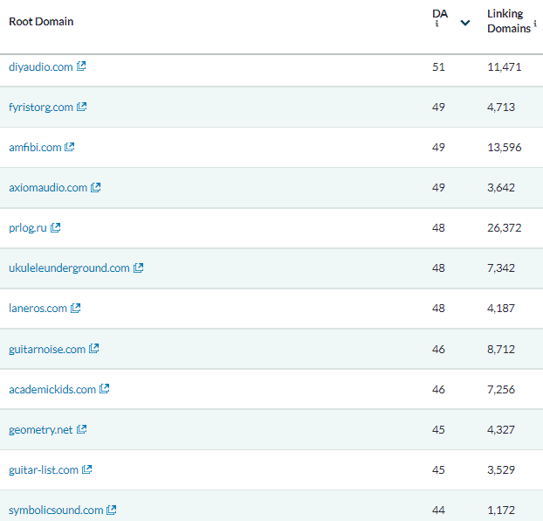Select DA value 46 in guitarnoise.com row
The width and height of the screenshot is (543, 521).
[x=438, y=349]
